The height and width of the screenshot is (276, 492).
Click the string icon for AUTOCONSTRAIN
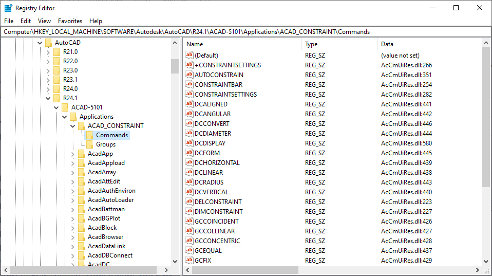189,75
